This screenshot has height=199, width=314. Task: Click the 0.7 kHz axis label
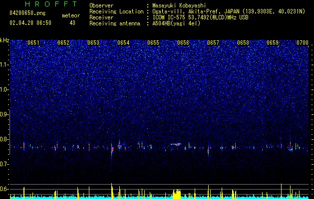tap(4, 164)
